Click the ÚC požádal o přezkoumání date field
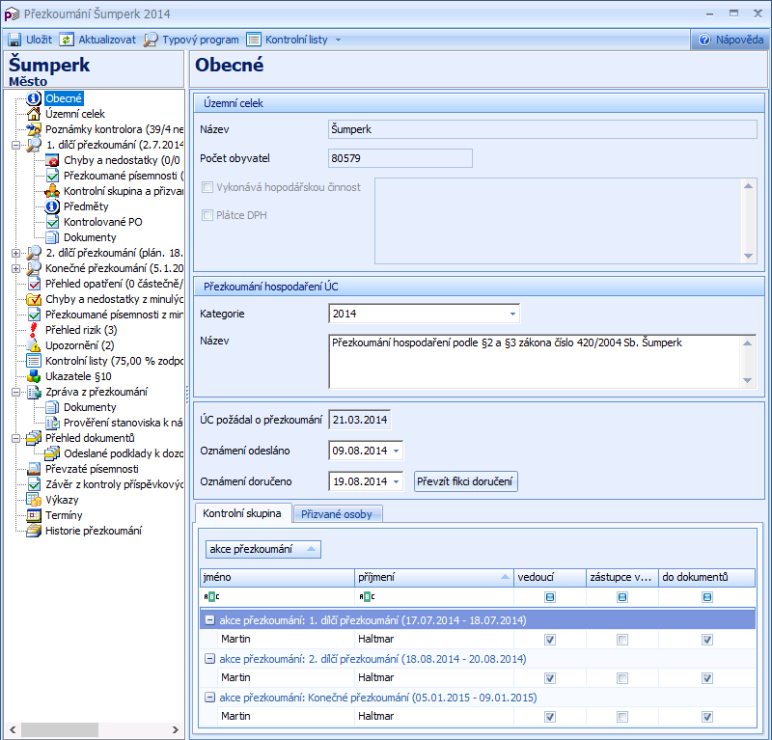772x740 pixels. pyautogui.click(x=359, y=420)
